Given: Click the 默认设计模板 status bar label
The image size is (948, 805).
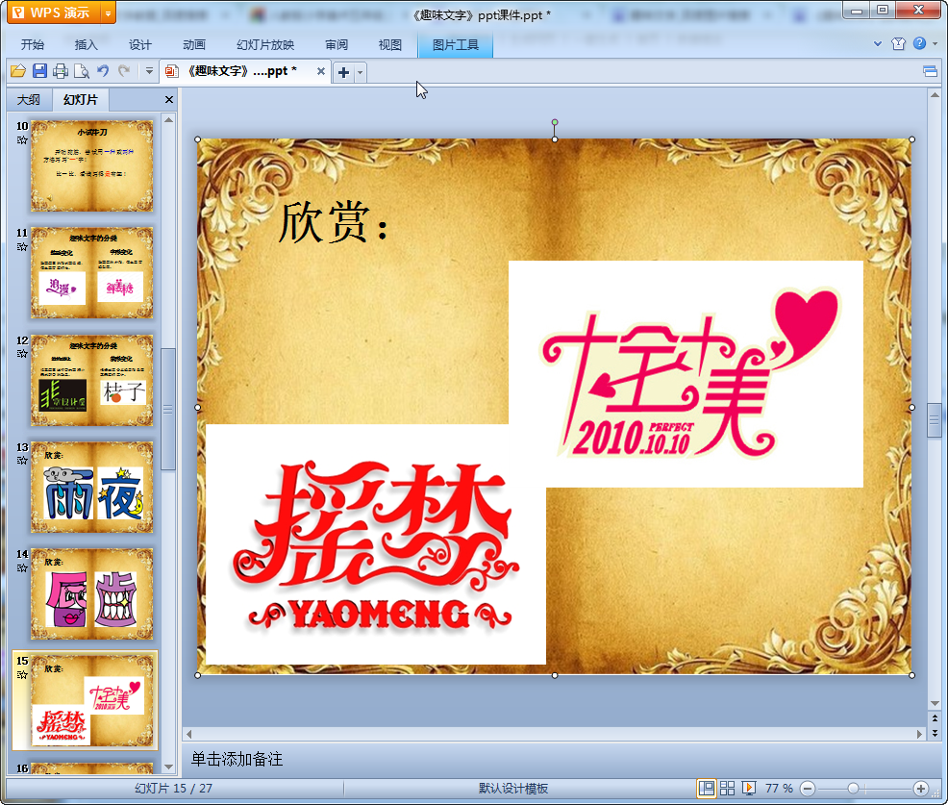Looking at the screenshot, I should pyautogui.click(x=513, y=788).
